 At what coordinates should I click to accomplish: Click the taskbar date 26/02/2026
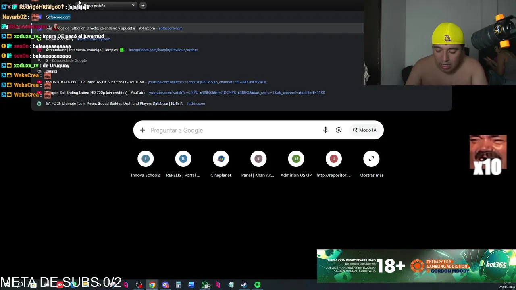[507, 287]
